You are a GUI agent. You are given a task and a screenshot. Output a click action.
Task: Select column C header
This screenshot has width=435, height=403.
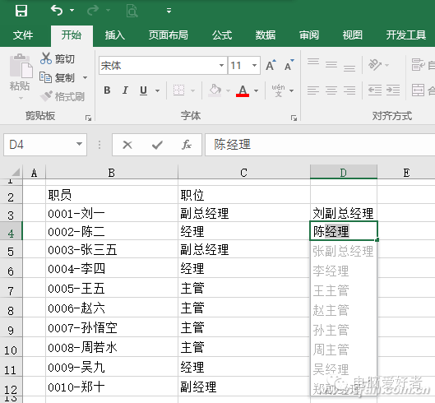pos(243,173)
